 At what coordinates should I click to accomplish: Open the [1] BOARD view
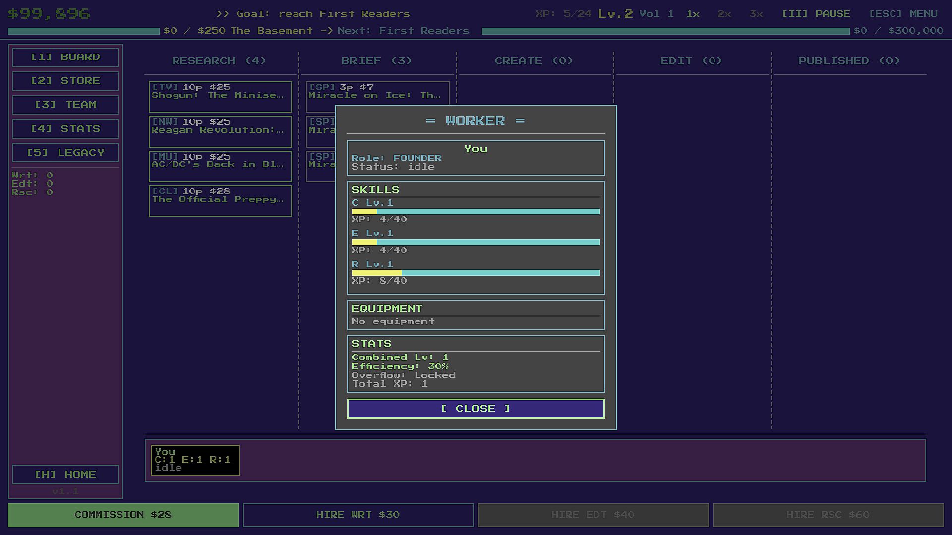tap(65, 57)
